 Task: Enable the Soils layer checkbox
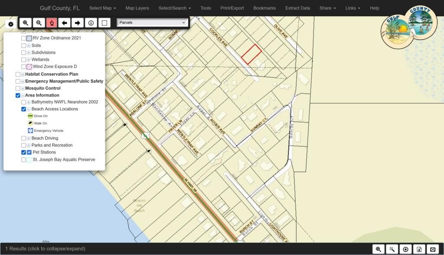click(24, 45)
